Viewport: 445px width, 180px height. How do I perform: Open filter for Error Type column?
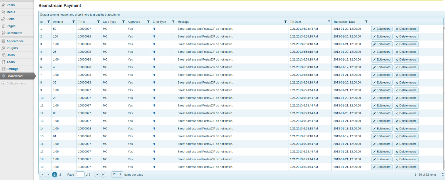pos(173,22)
